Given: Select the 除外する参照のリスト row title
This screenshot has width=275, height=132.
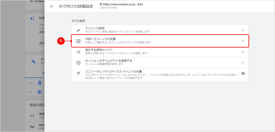Looking at the screenshot, I should click(x=99, y=50).
